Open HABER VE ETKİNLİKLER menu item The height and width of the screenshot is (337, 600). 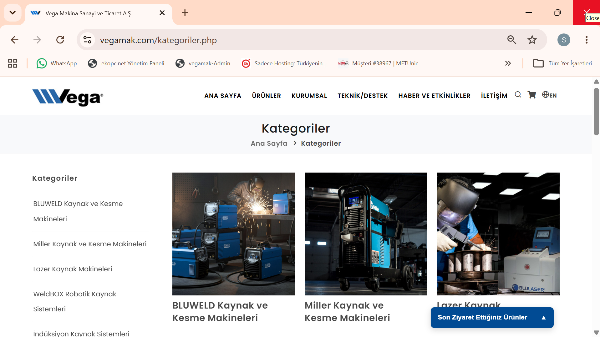pos(434,96)
